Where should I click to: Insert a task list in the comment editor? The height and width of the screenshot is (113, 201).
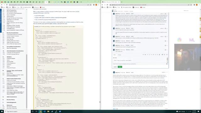tap(159, 55)
